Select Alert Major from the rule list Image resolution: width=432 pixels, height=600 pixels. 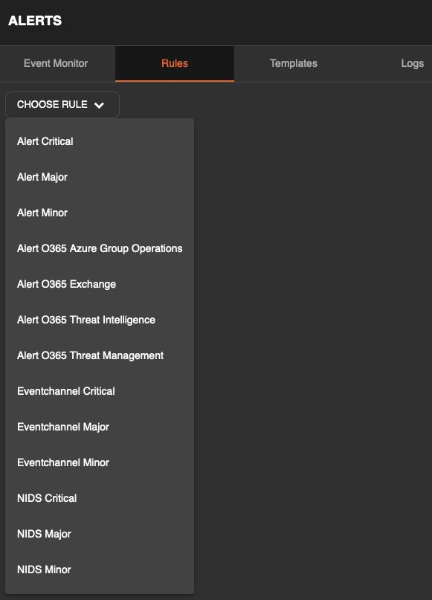tap(100, 177)
